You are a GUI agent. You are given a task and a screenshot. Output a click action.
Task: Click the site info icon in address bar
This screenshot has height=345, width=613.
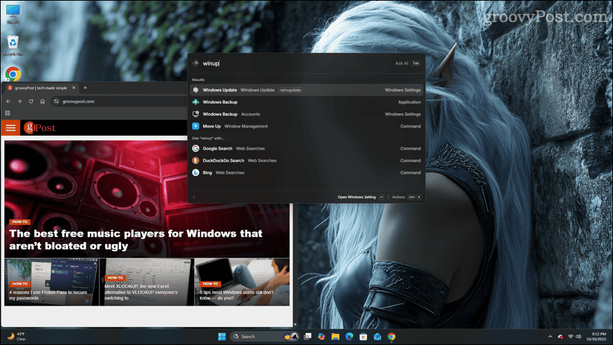56,101
